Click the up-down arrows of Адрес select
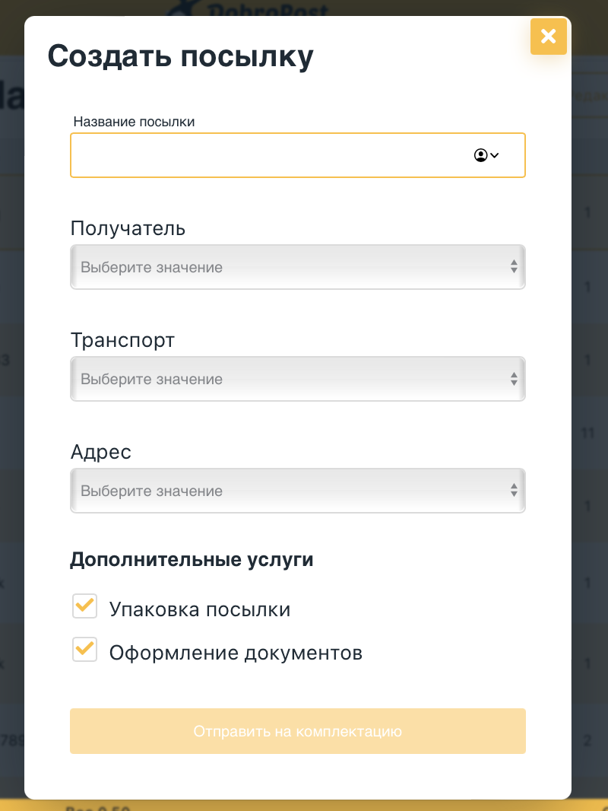The height and width of the screenshot is (811, 608). (x=514, y=491)
